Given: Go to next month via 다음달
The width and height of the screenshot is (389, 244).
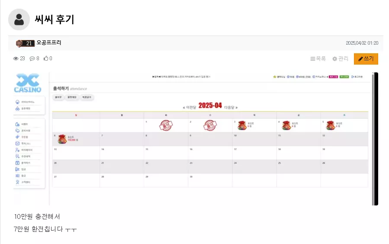Looking at the screenshot, I should coord(231,107).
